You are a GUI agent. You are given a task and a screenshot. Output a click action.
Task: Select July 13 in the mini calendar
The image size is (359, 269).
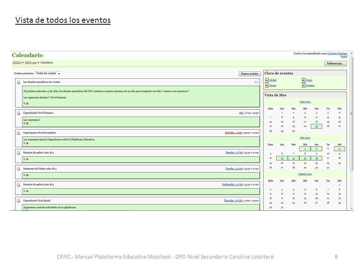pyautogui.click(x=282, y=158)
